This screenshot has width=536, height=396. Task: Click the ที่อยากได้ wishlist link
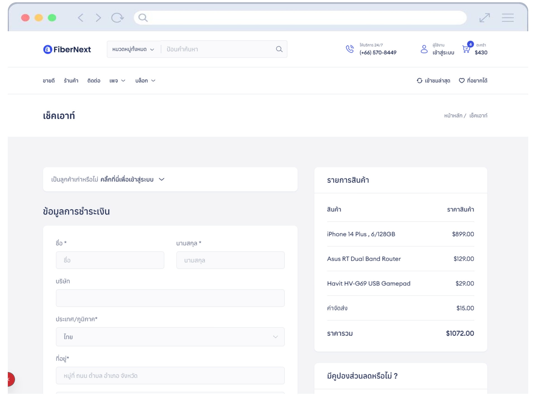(x=477, y=81)
